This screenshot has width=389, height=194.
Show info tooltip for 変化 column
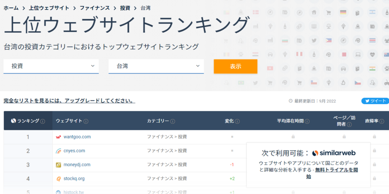tap(237, 121)
